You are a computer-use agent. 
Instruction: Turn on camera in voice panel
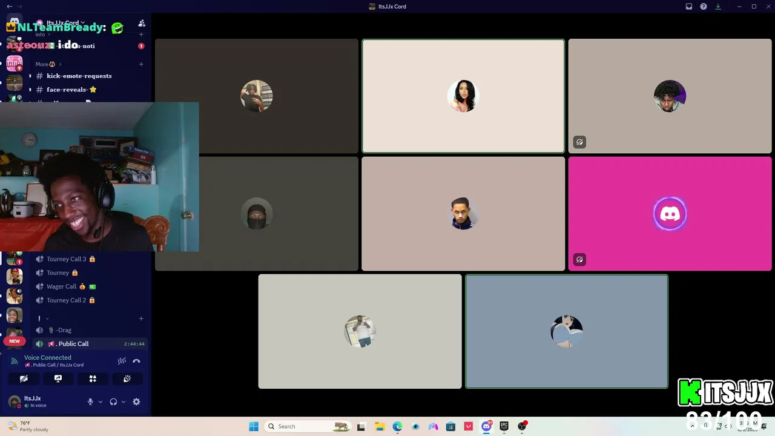(x=24, y=378)
